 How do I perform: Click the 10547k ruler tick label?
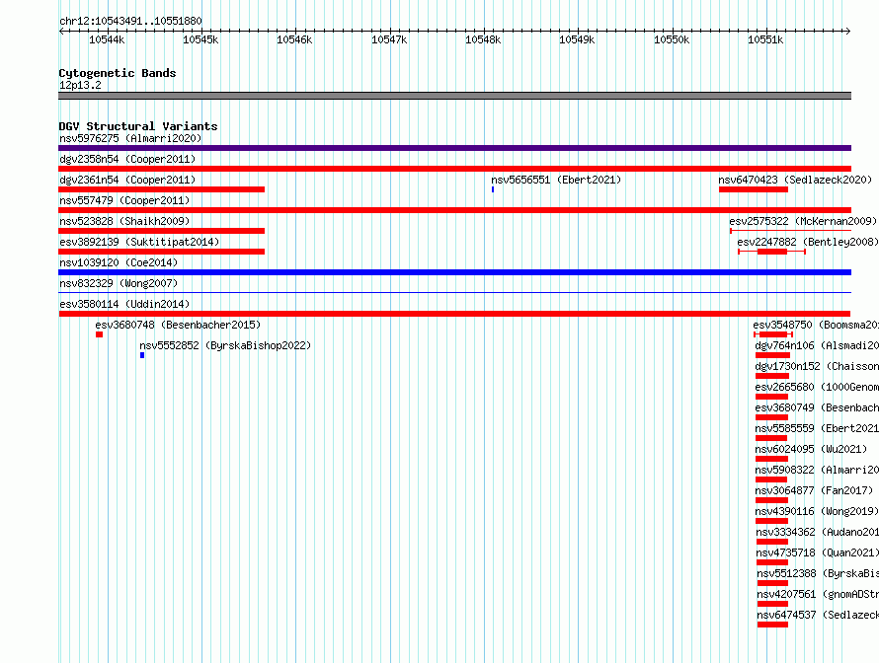point(389,39)
